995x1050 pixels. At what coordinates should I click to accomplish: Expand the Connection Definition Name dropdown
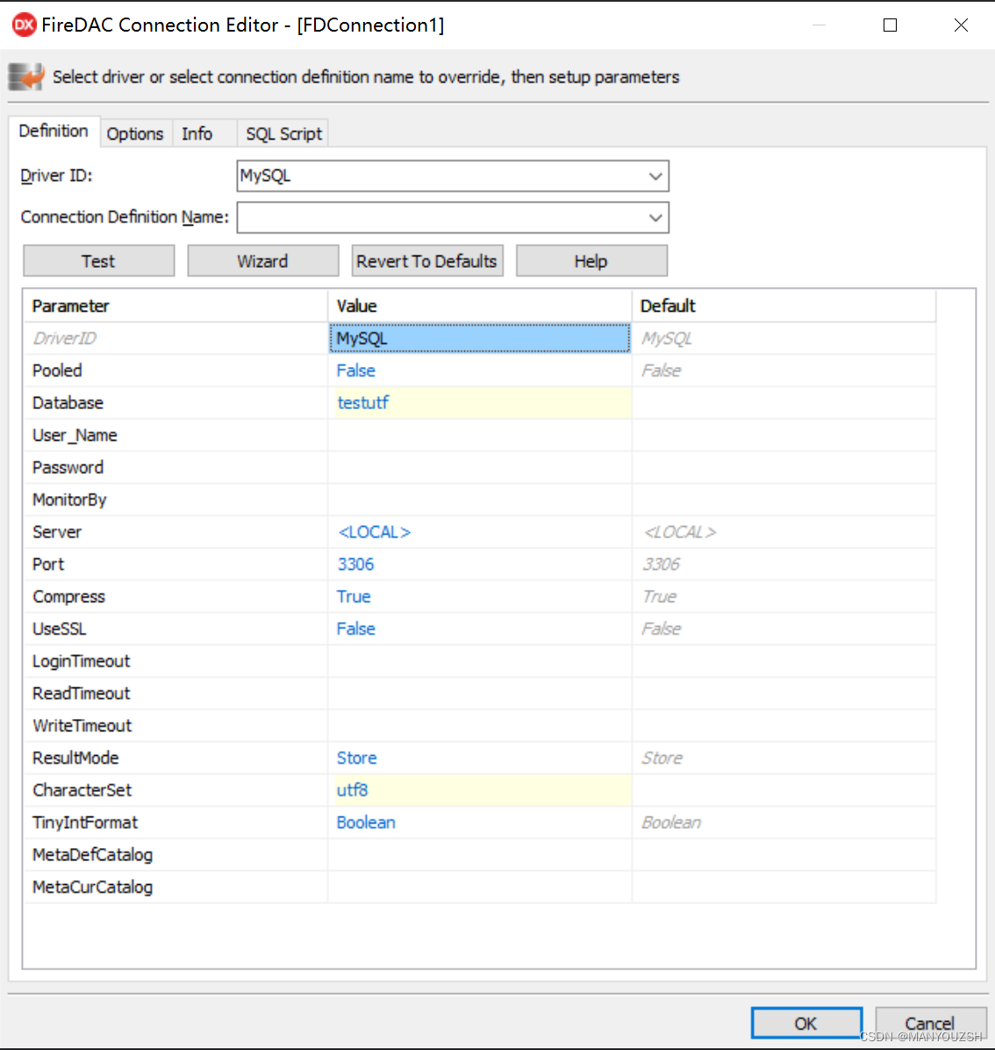655,218
